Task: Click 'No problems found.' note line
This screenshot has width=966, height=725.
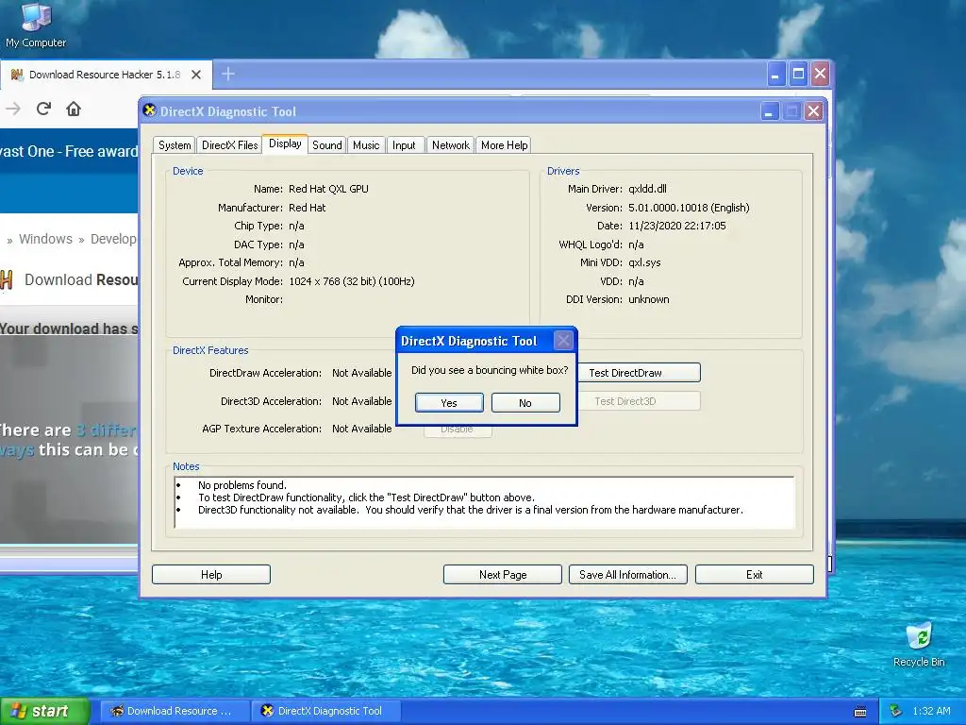Action: click(x=242, y=485)
